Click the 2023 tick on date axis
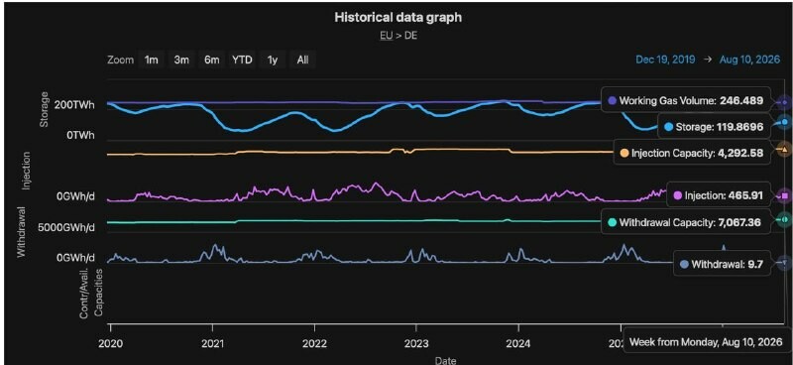Viewport: 793px width, 365px height. 416,344
